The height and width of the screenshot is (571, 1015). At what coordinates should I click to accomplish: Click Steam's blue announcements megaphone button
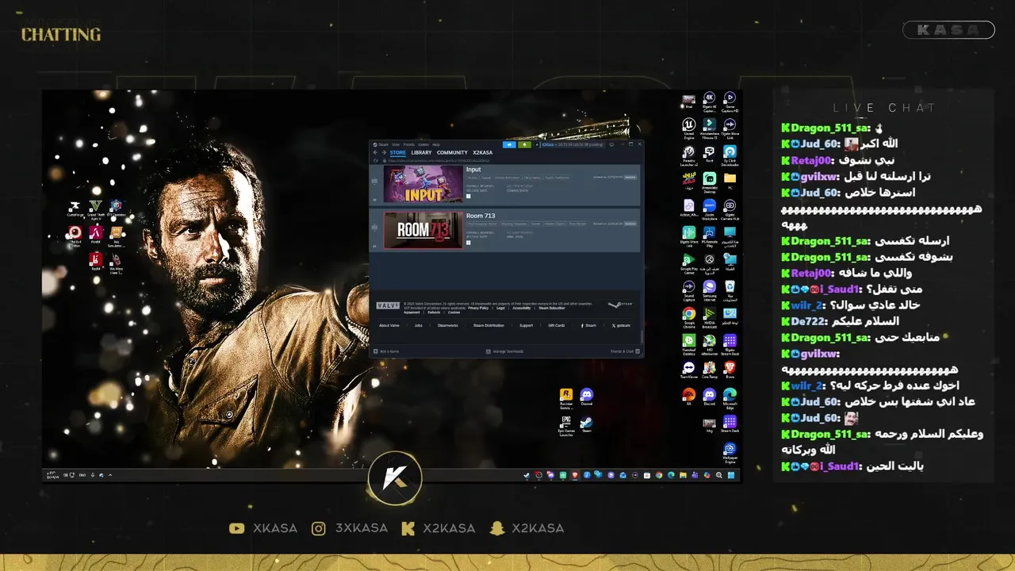tap(509, 144)
